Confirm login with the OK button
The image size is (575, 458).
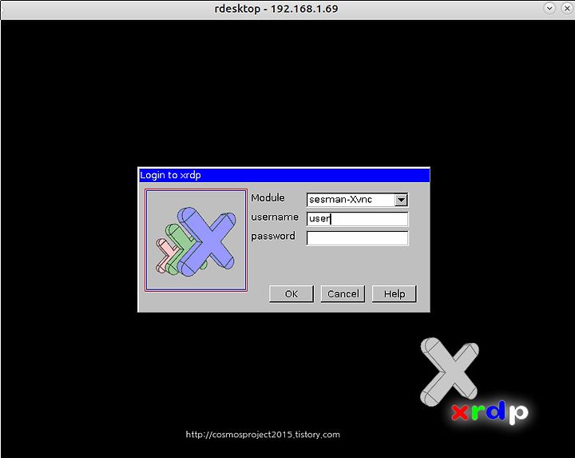pyautogui.click(x=291, y=294)
